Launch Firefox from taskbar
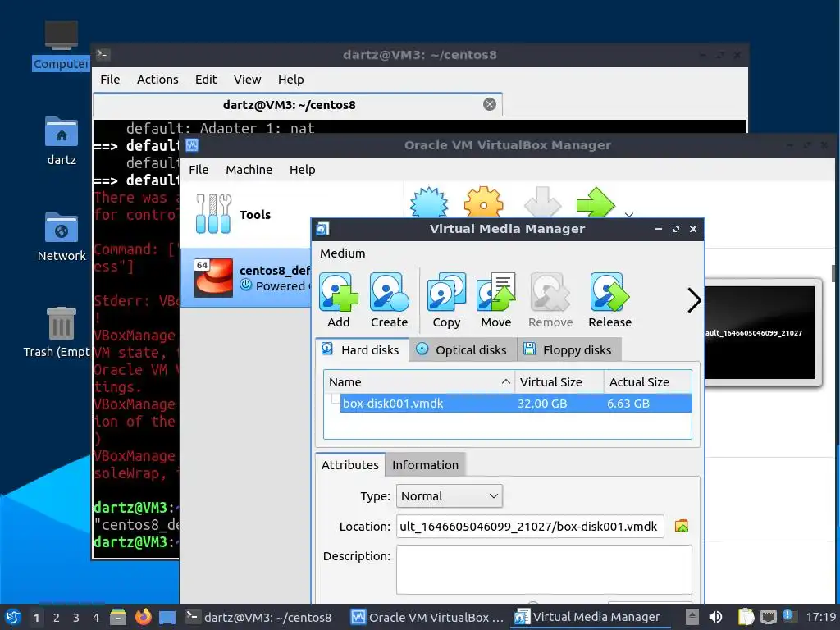 (x=143, y=617)
